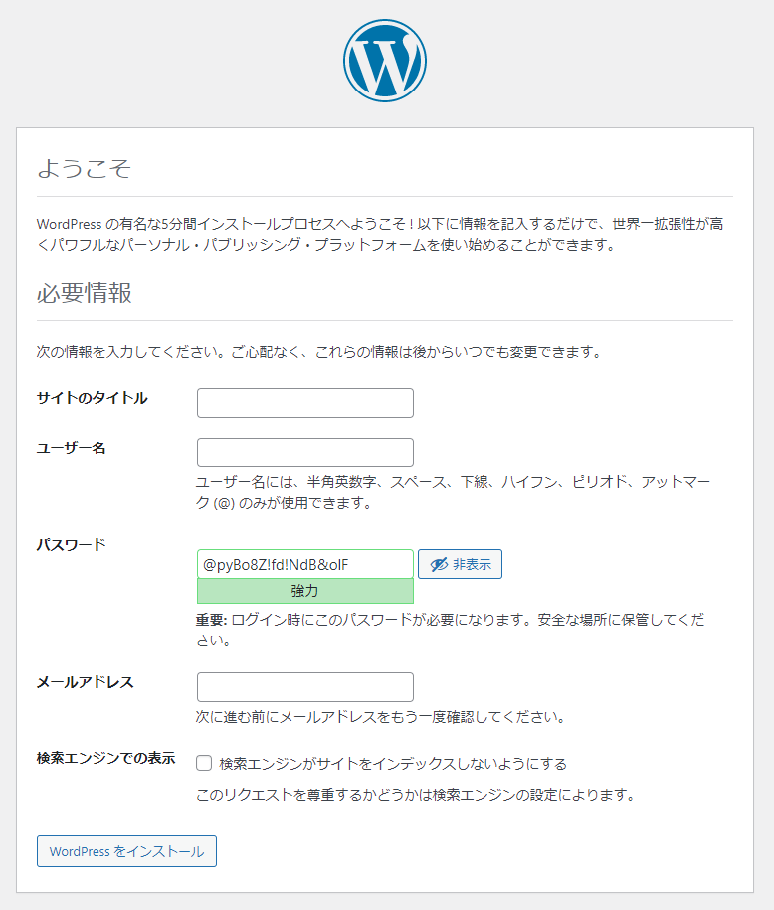Click the 検索エンジンでの表示 row label
774x910 pixels.
(x=105, y=758)
